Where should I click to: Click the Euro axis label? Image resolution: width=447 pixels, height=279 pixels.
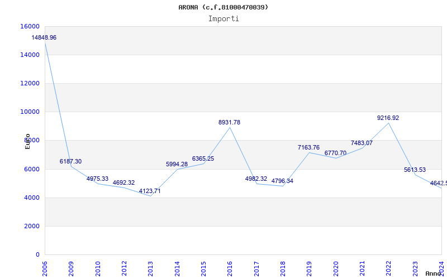27,142
